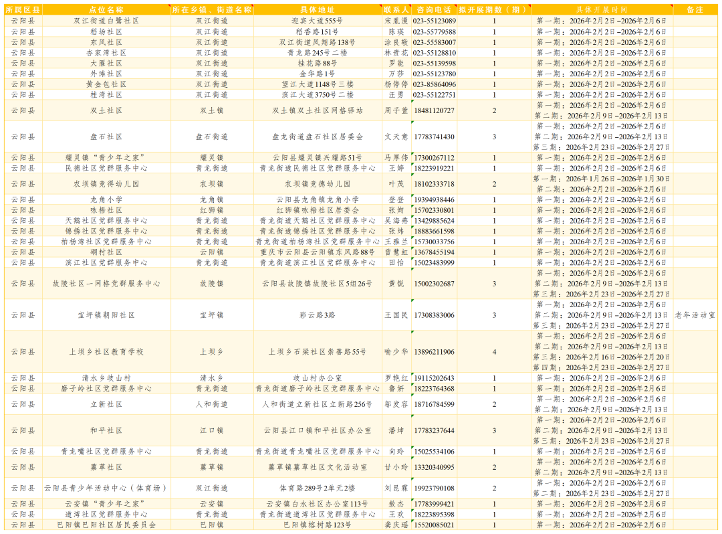722x534 pixels.
Task: Select phone number 15023483999
Action: [434, 262]
